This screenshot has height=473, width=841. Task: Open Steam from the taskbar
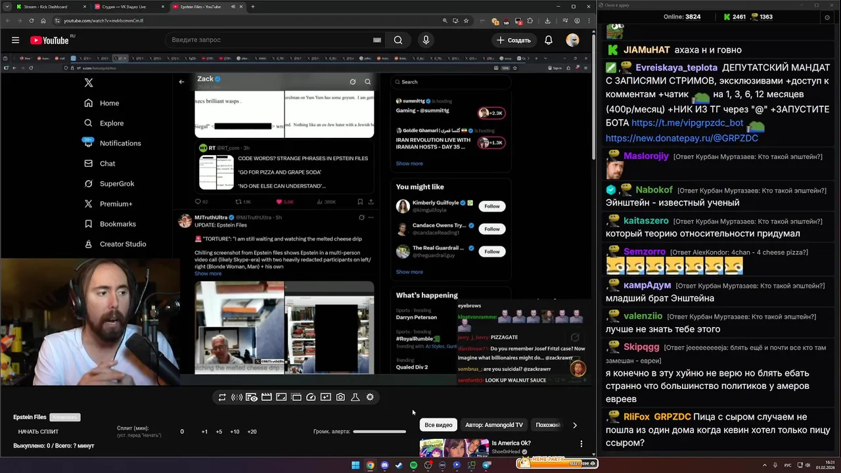[399, 465]
